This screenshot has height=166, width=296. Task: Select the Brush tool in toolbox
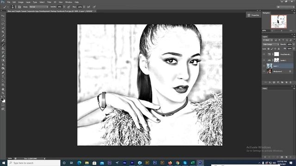[3, 44]
